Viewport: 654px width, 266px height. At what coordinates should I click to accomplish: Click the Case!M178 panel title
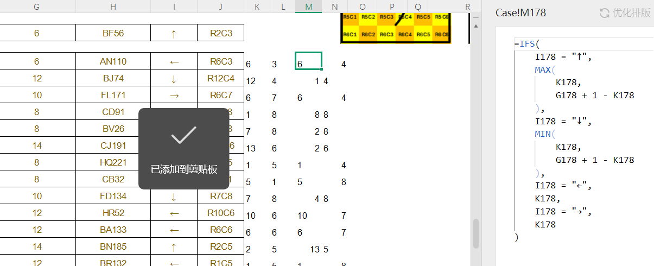tap(520, 12)
